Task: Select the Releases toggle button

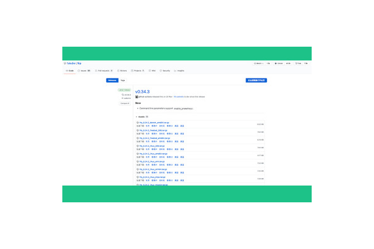Action: tap(112, 80)
